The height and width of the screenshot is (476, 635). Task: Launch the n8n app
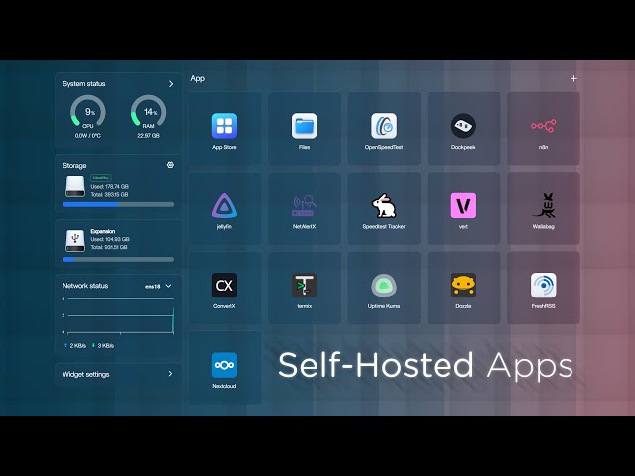543,128
